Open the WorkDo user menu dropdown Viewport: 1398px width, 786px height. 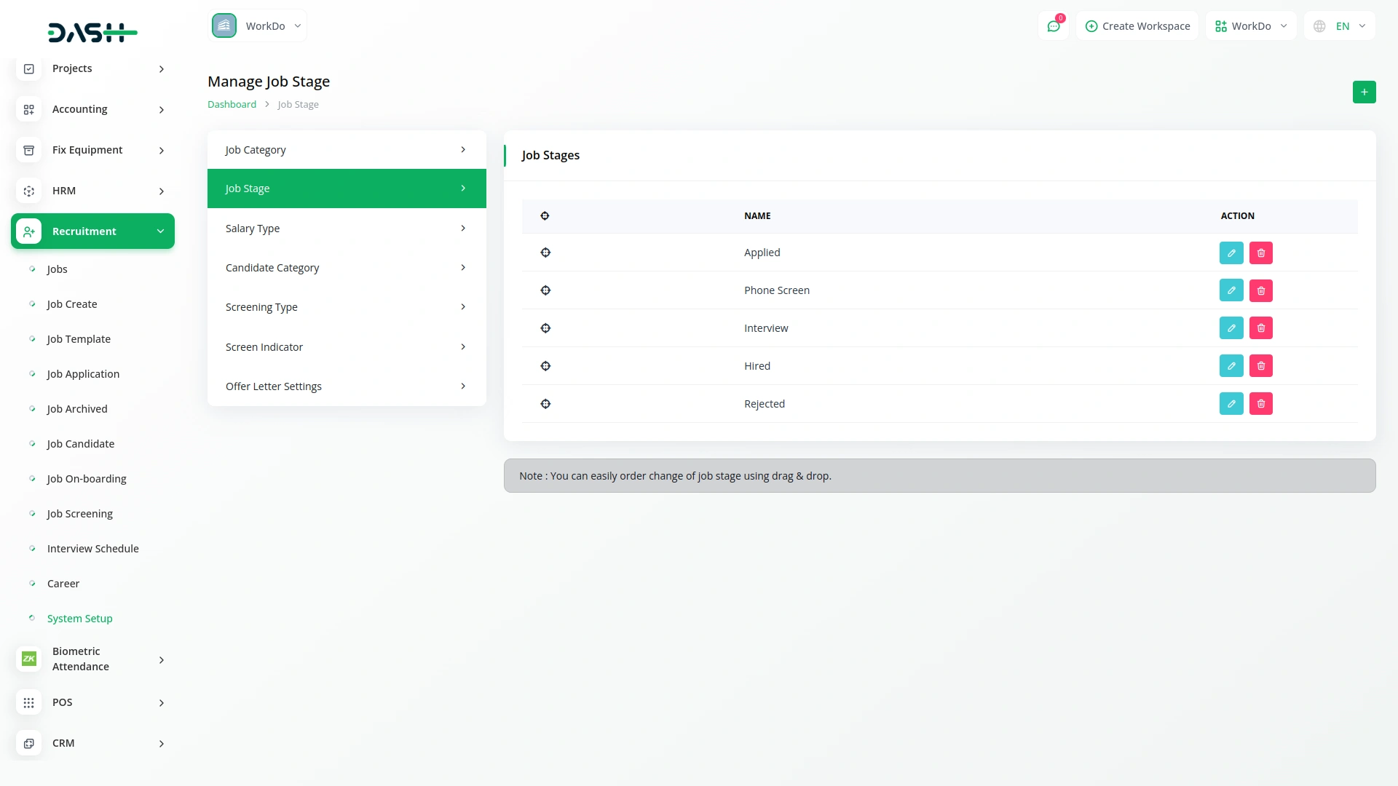click(1251, 26)
